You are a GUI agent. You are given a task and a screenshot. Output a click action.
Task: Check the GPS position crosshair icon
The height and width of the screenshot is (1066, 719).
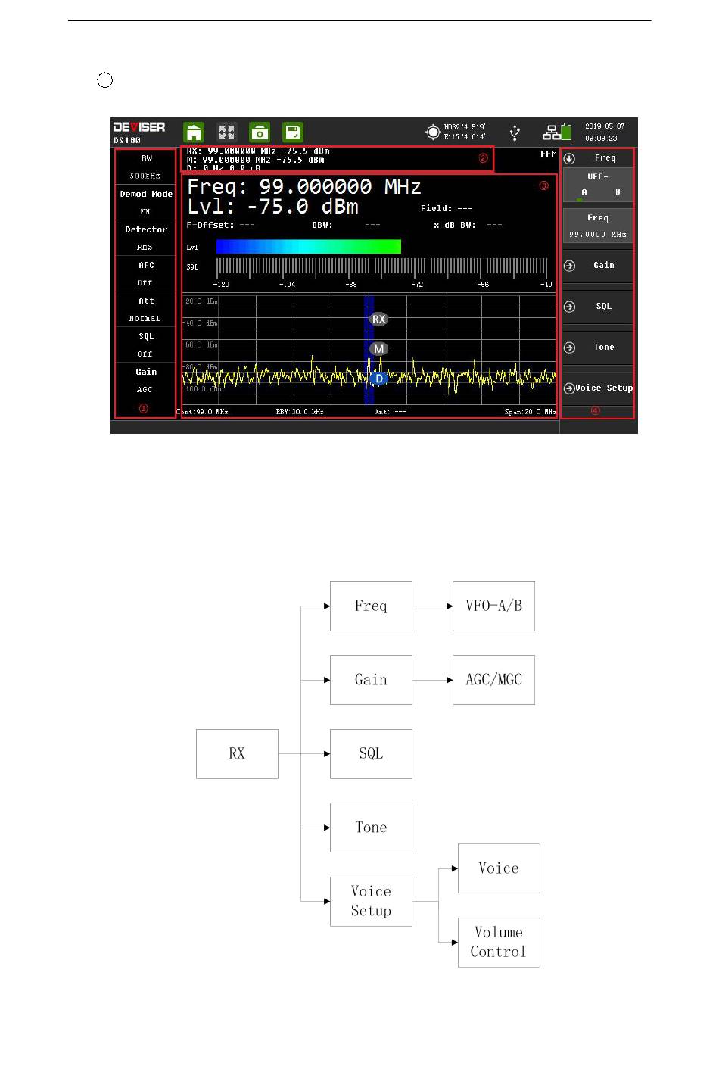coord(433,132)
